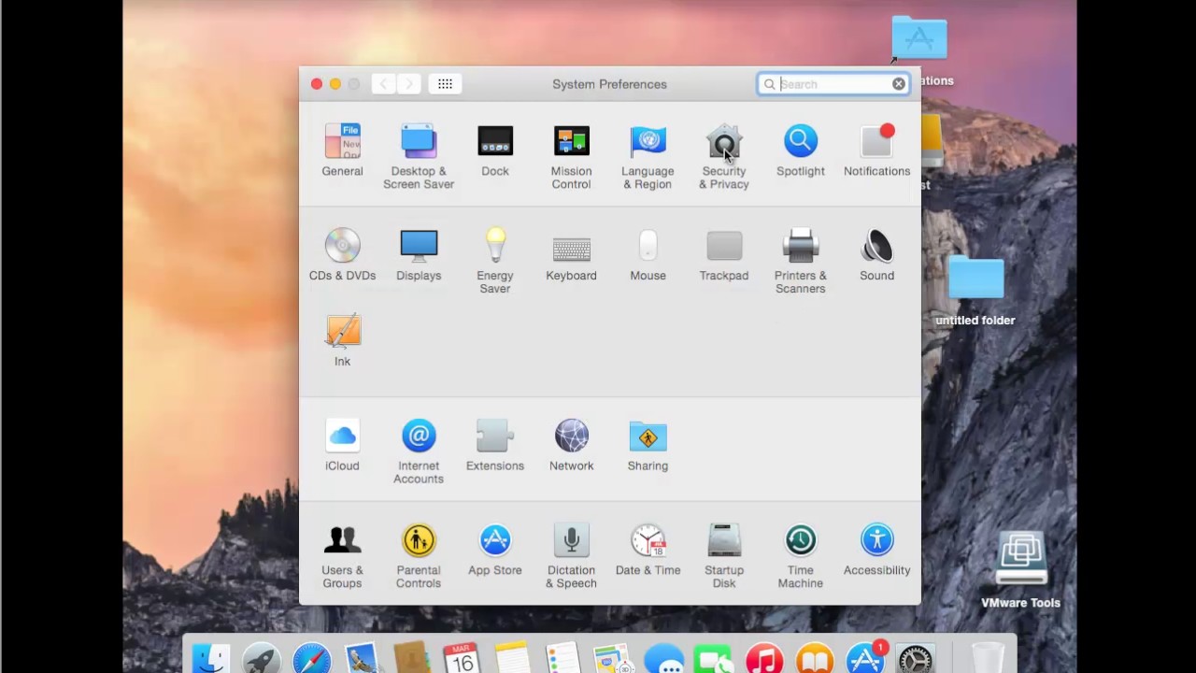Open Sharing preferences
The width and height of the screenshot is (1196, 673).
(x=648, y=445)
